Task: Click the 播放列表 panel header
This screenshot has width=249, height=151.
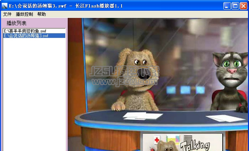Action: [16, 23]
